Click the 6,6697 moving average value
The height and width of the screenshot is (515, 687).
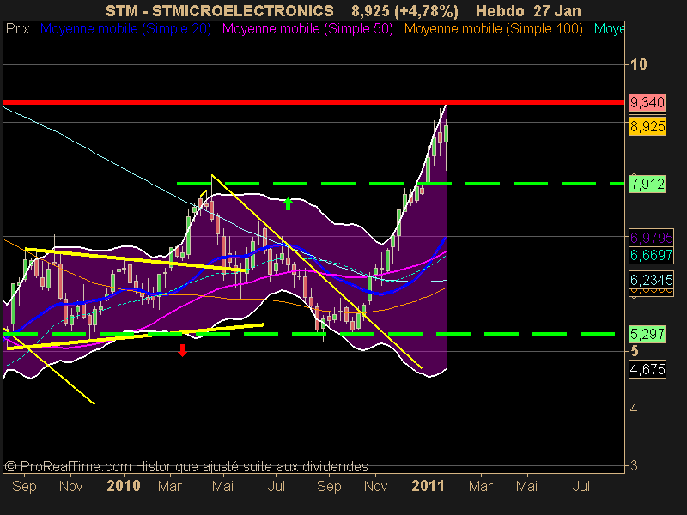651,255
